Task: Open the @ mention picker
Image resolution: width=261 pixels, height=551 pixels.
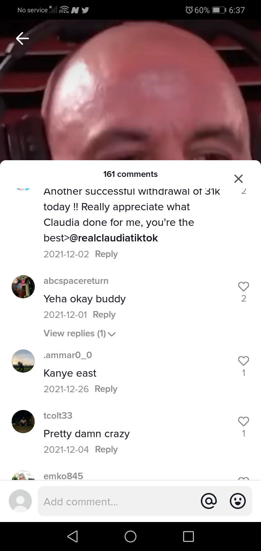Action: [x=209, y=501]
